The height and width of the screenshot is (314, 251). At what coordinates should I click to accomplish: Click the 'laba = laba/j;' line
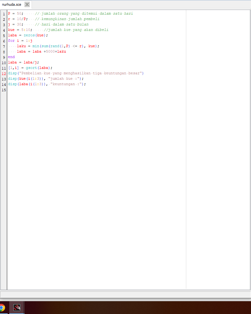point(24,62)
